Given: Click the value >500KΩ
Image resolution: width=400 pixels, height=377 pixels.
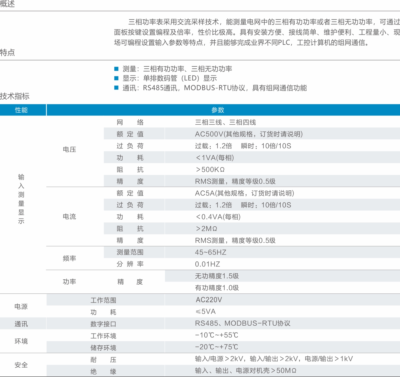Looking at the screenshot, I should tap(210, 170).
